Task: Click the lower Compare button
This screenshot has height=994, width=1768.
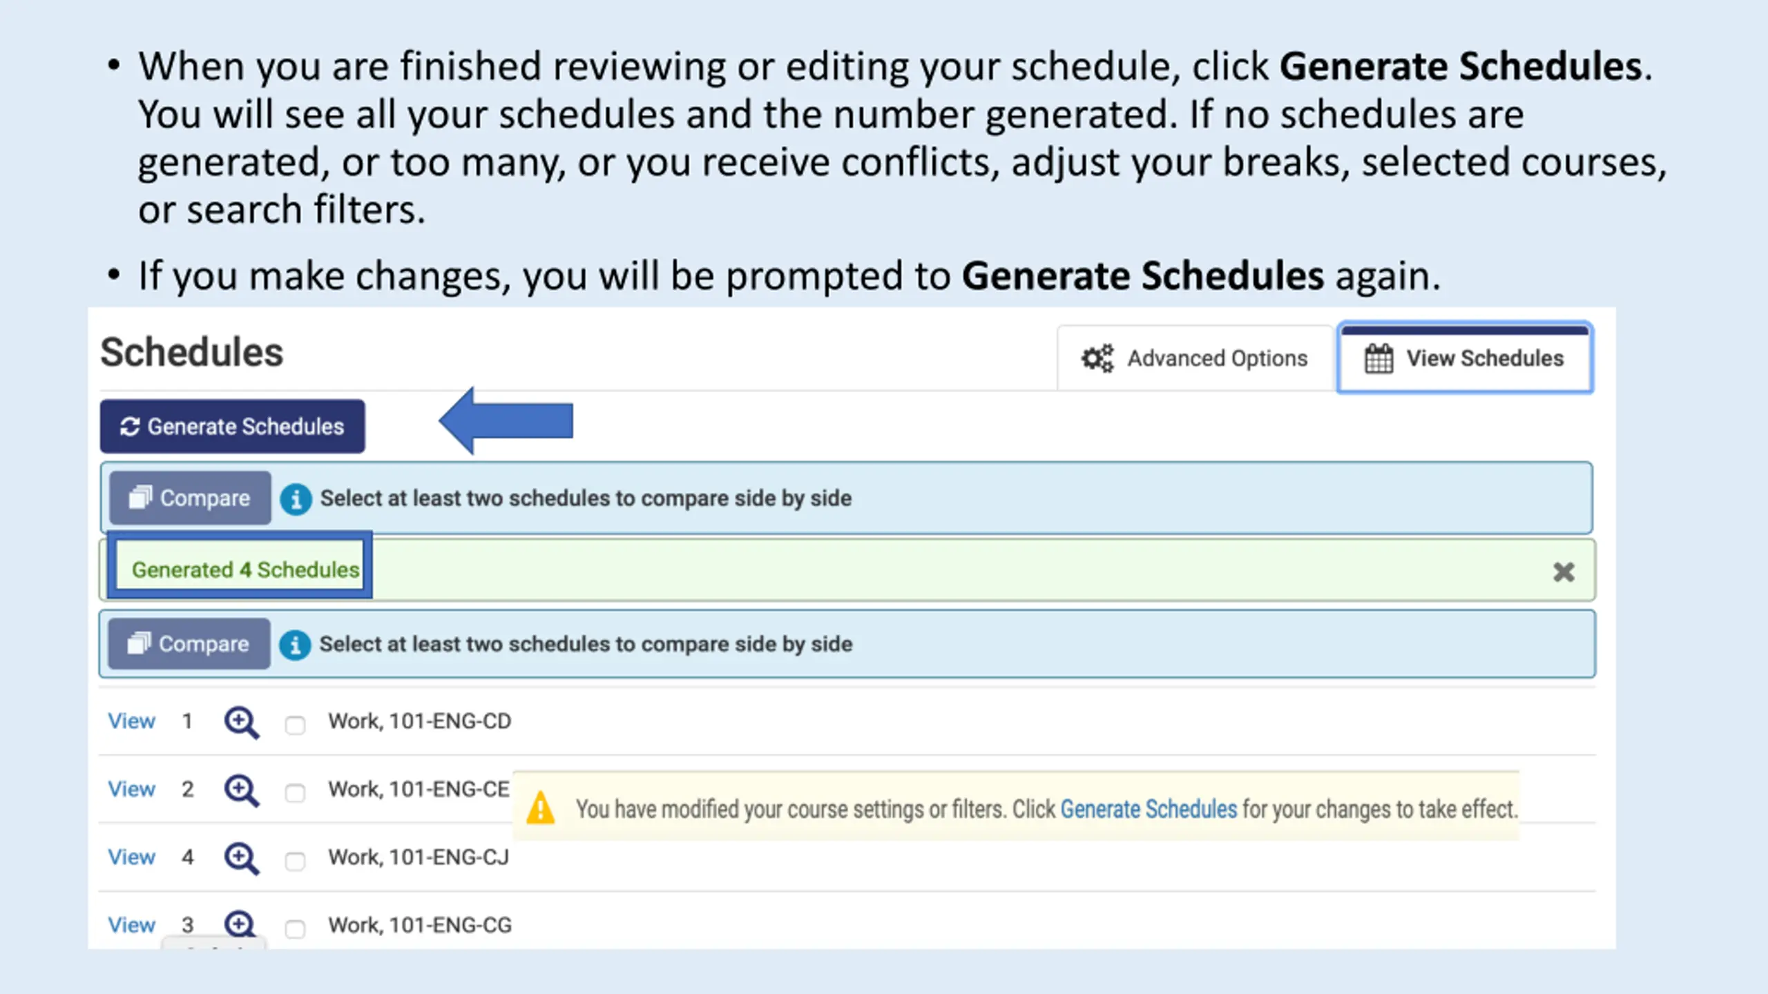Action: click(189, 644)
